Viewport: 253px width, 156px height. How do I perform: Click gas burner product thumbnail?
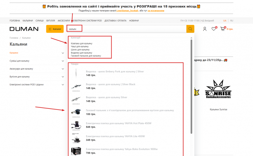76,113
